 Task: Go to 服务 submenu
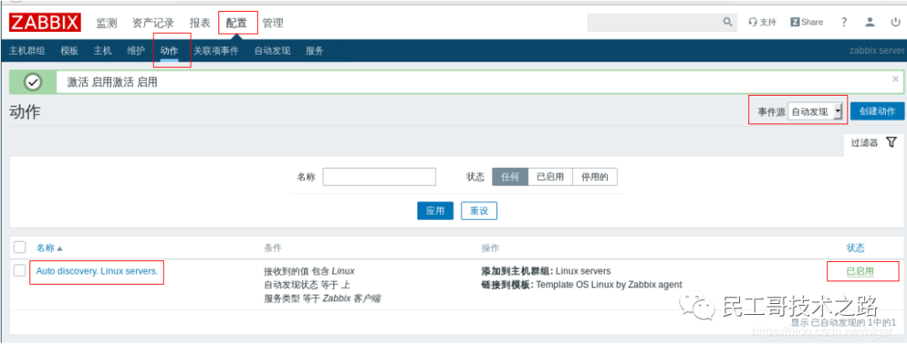coord(314,51)
